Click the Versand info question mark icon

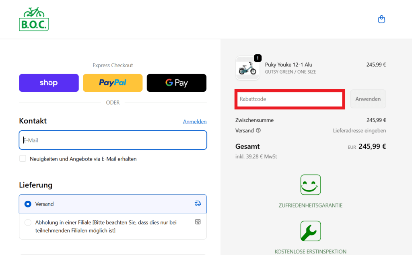tap(258, 130)
